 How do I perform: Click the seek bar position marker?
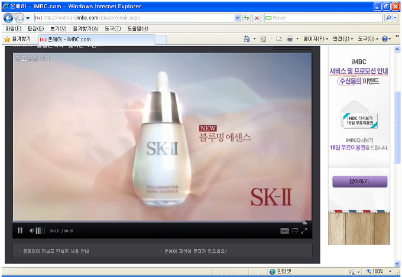pyautogui.click(x=304, y=223)
